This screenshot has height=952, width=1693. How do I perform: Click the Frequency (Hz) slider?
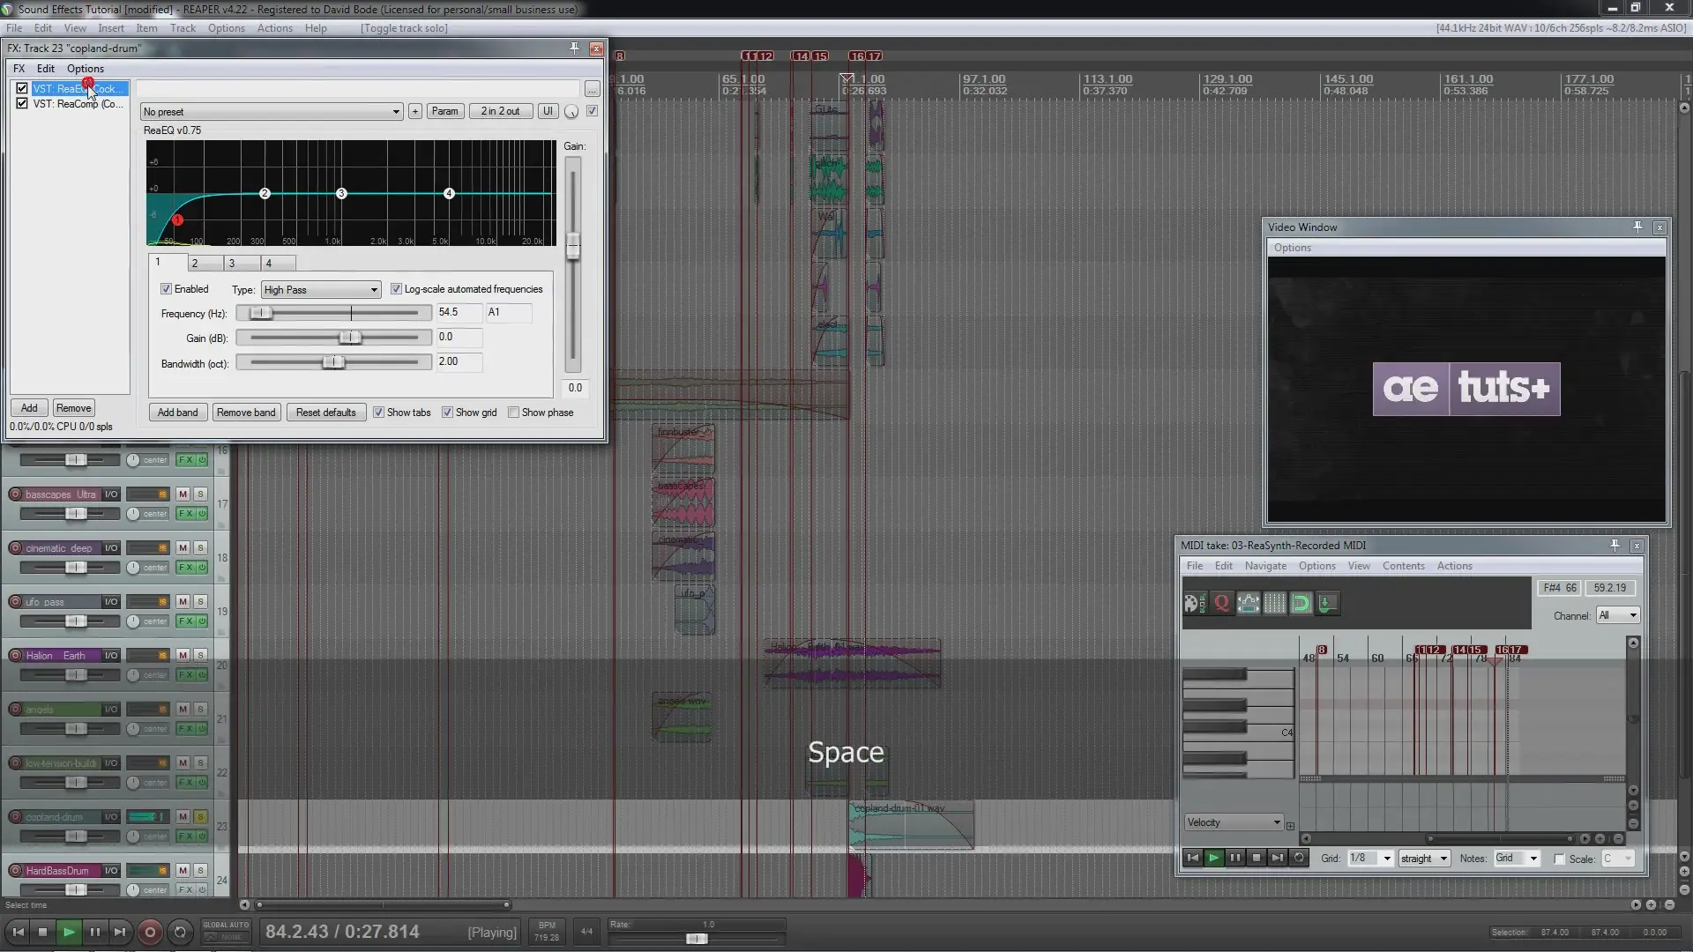333,313
